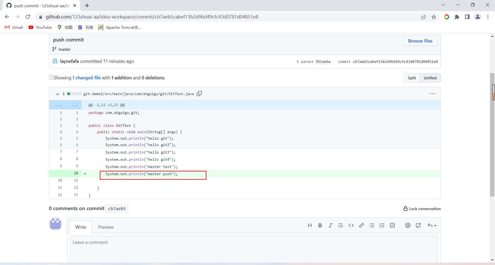Apply italic text formatting
This screenshot has height=265, width=495.
point(330,226)
